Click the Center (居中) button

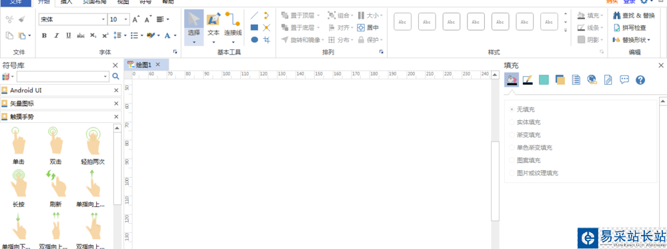pos(368,27)
